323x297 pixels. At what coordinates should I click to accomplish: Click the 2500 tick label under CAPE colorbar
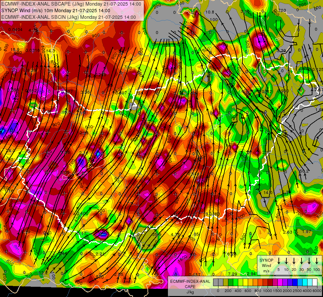[x=297, y=291]
